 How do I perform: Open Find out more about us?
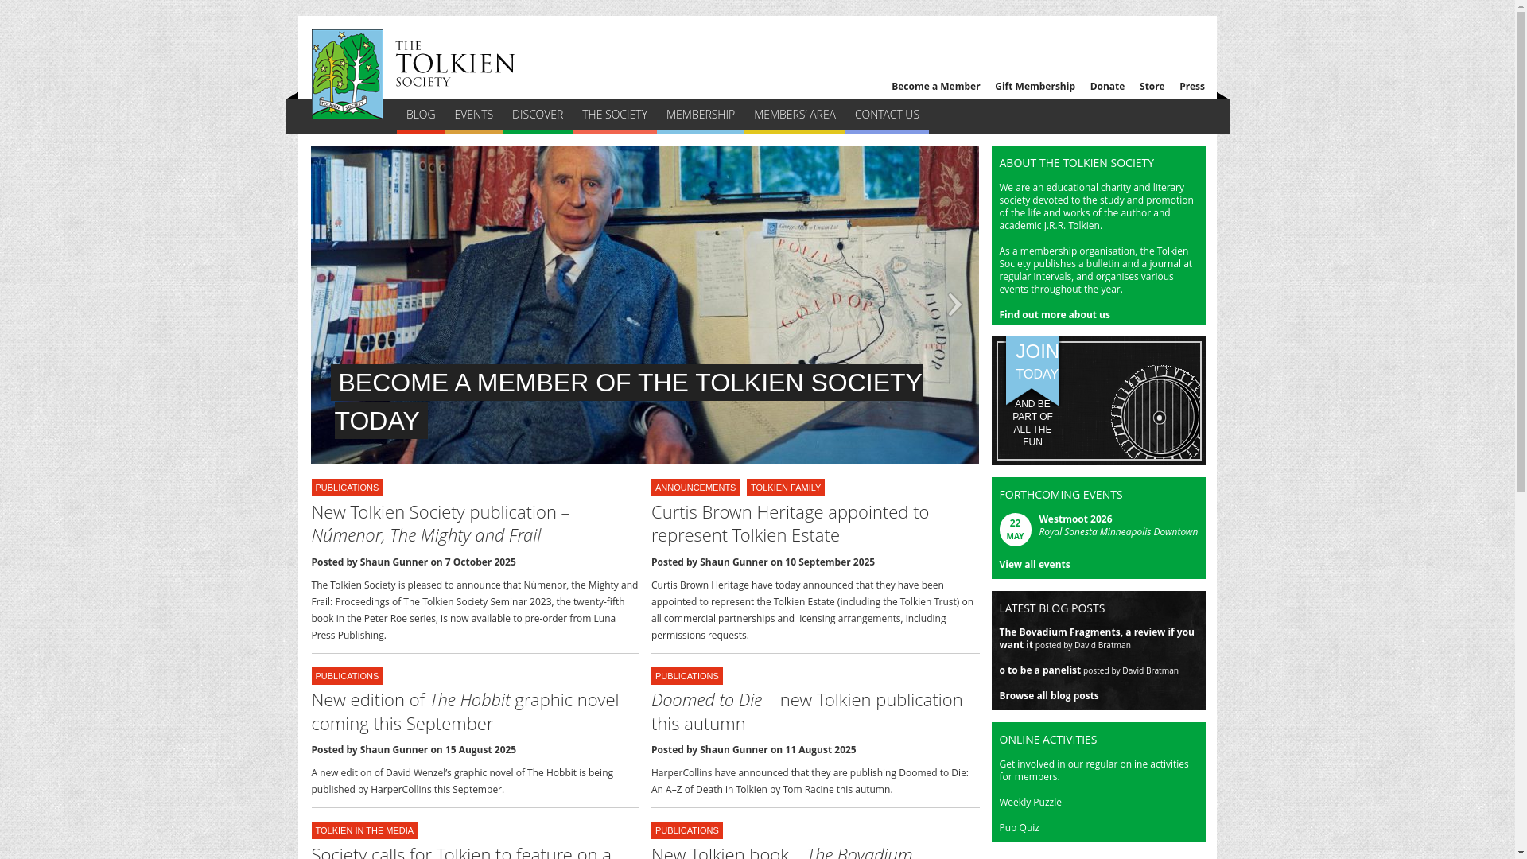click(1054, 315)
